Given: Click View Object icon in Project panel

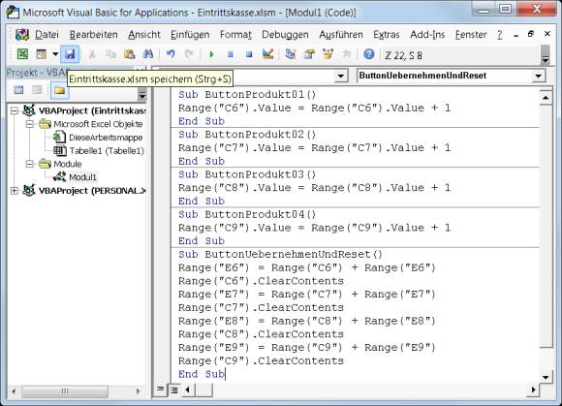Looking at the screenshot, I should [37, 90].
